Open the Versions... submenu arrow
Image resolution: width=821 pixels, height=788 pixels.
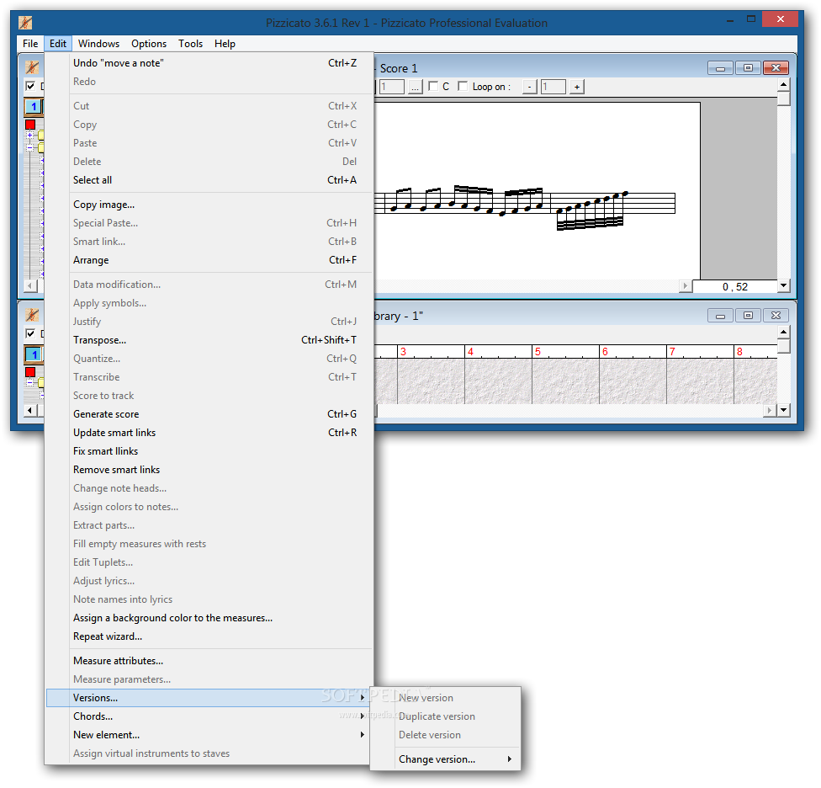(x=362, y=697)
